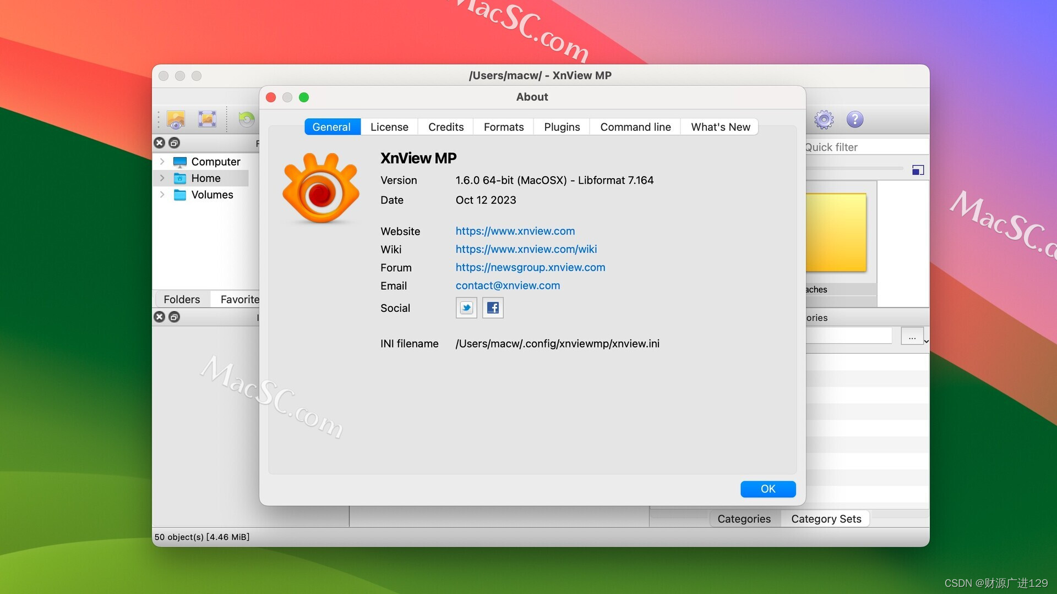Viewport: 1057px width, 594px height.
Task: Click the XnView MP eye logo
Action: pos(321,188)
